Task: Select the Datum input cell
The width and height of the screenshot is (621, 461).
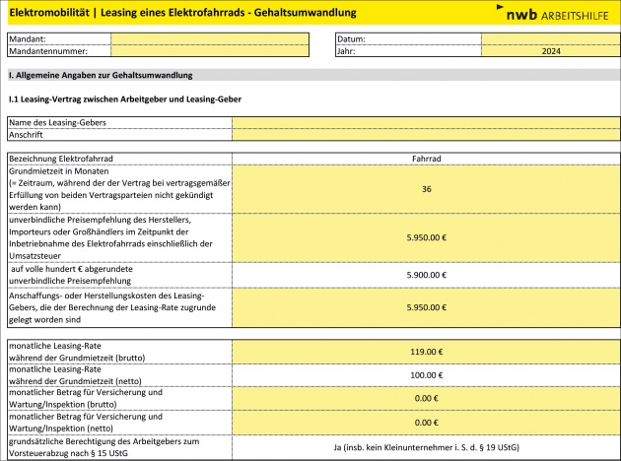Action: pyautogui.click(x=550, y=38)
